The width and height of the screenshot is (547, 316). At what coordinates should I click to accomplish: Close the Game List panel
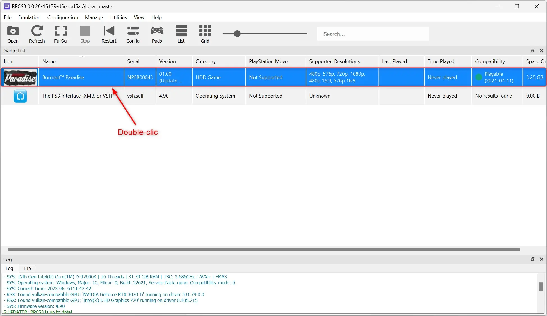click(541, 50)
